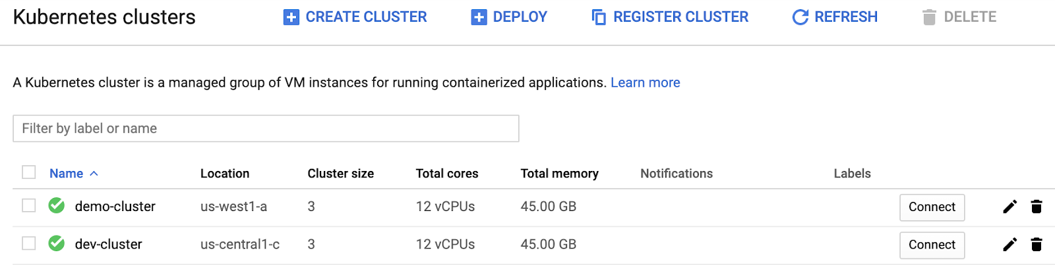Open the dev-cluster name link
This screenshot has width=1055, height=265.
[x=109, y=245]
